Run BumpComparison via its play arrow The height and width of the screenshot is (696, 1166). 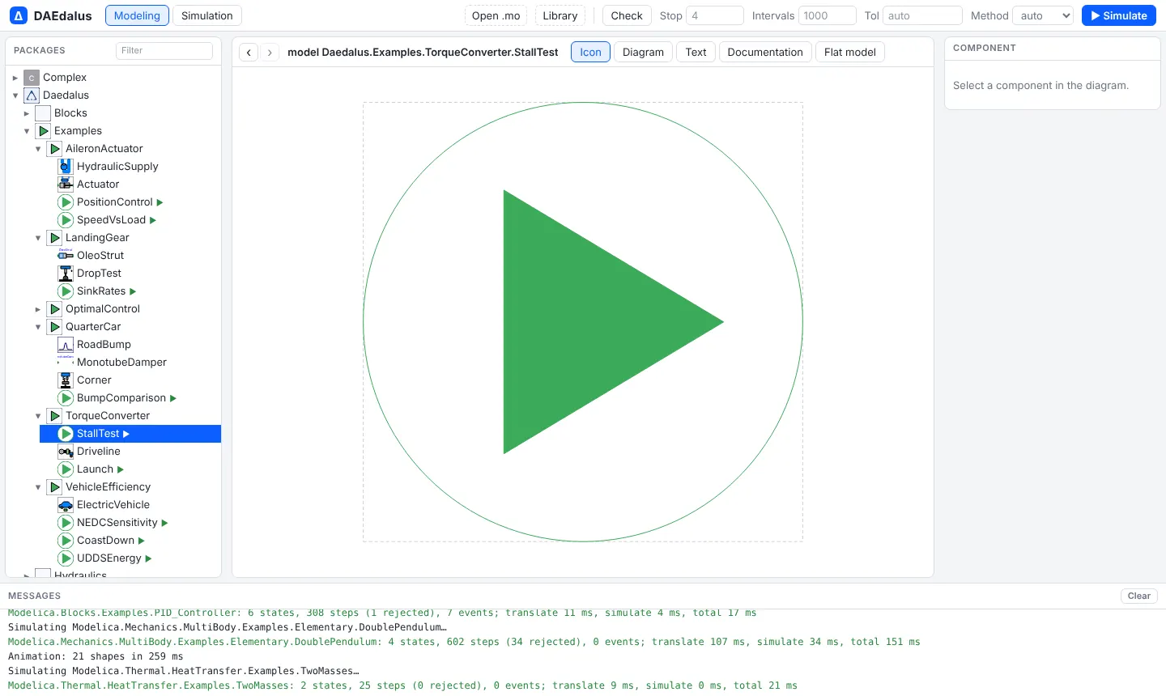173,398
